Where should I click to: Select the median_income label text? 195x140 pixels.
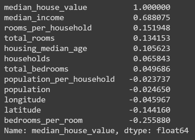34,18
